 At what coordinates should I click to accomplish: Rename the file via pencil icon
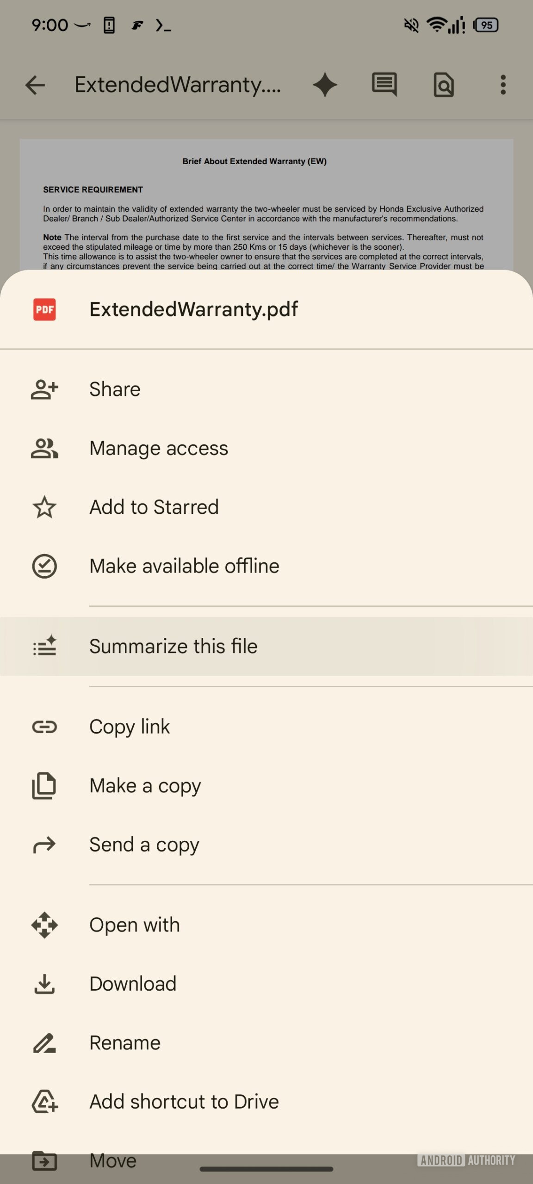click(x=44, y=1043)
